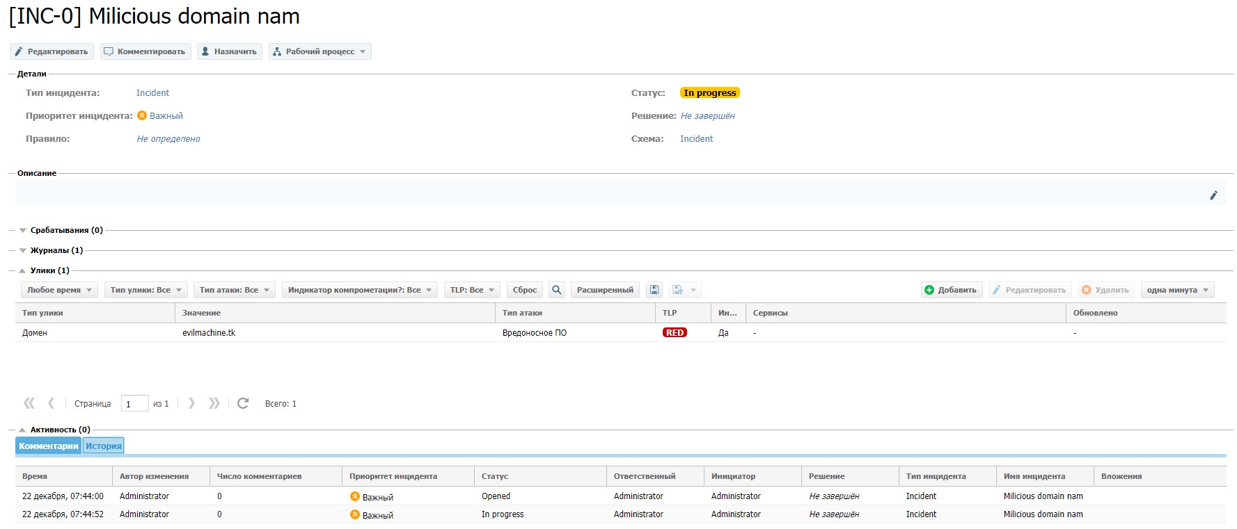The image size is (1237, 529).
Task: Select the 07:44:52 history row timestamp
Action: [63, 514]
